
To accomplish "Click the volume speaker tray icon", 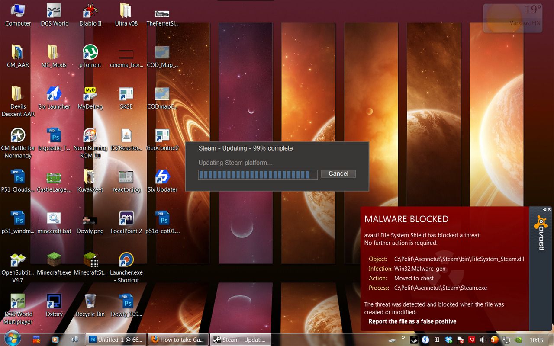I will [x=483, y=340].
